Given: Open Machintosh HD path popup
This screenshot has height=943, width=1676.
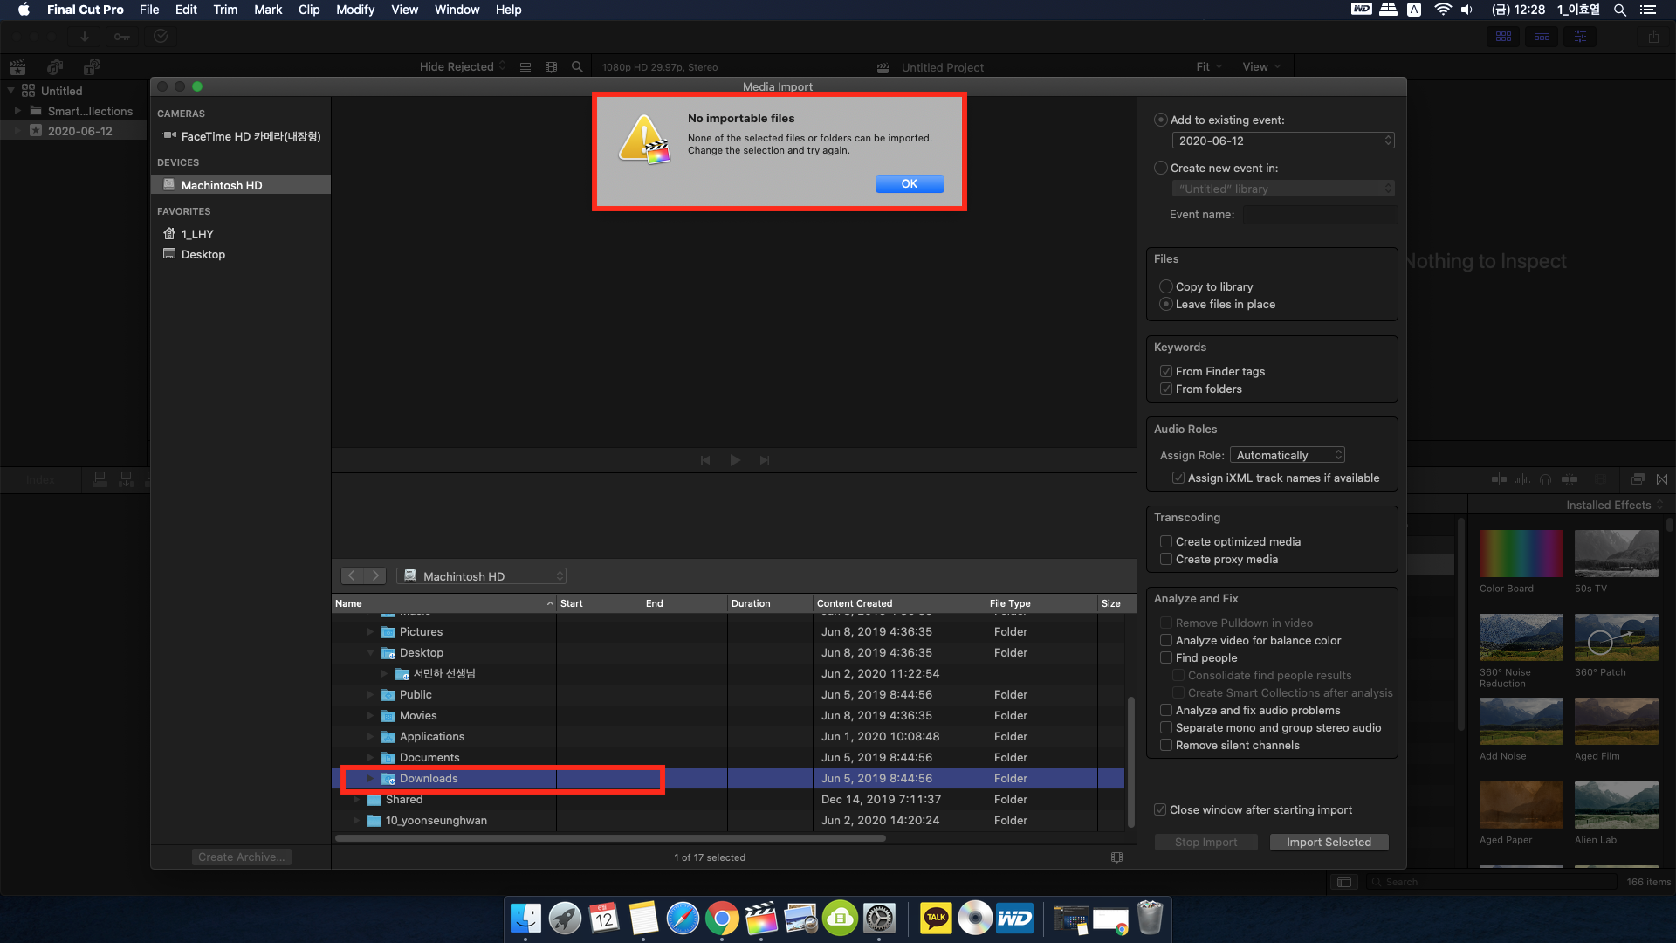Looking at the screenshot, I should tap(481, 576).
